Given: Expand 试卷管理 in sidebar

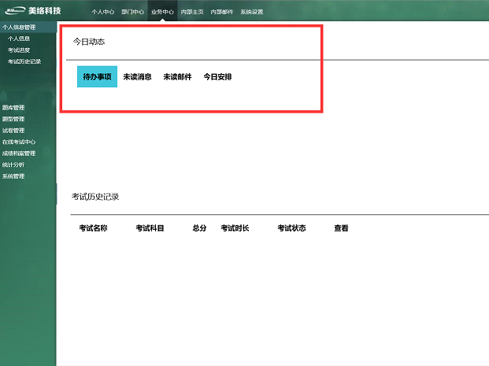Looking at the screenshot, I should point(13,131).
